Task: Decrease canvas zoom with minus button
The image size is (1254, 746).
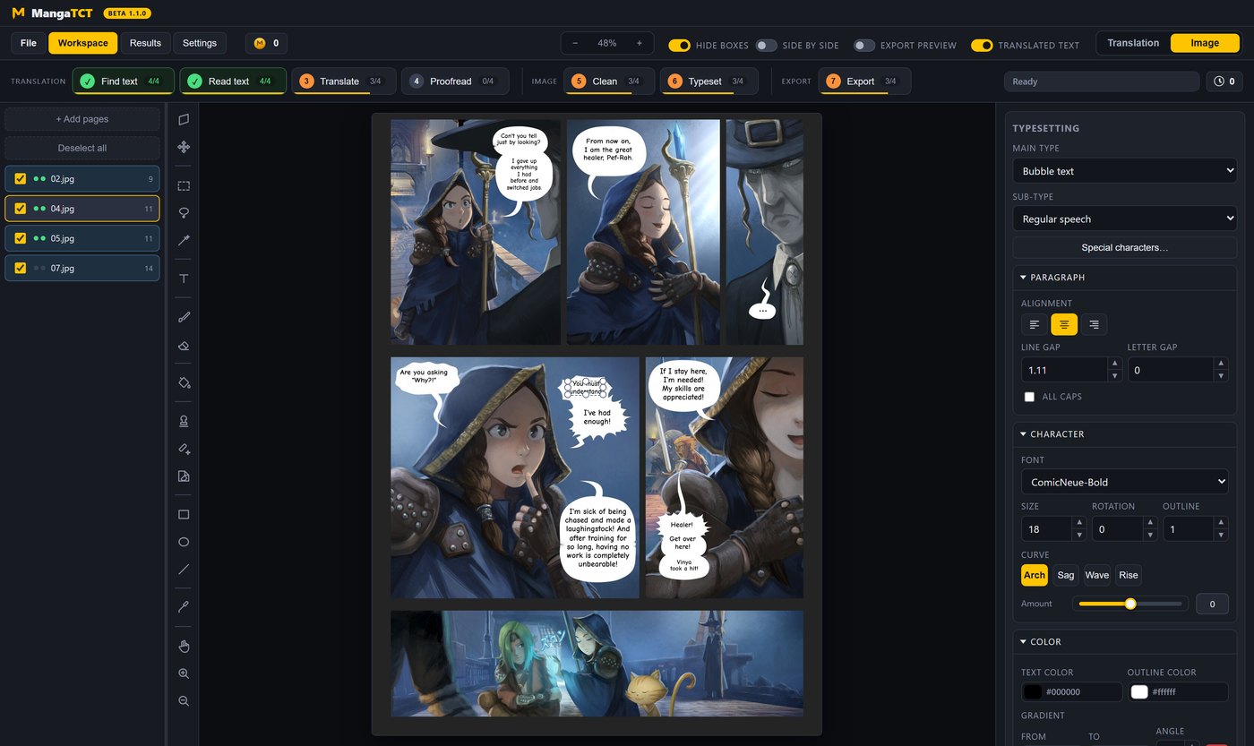Action: [x=575, y=43]
